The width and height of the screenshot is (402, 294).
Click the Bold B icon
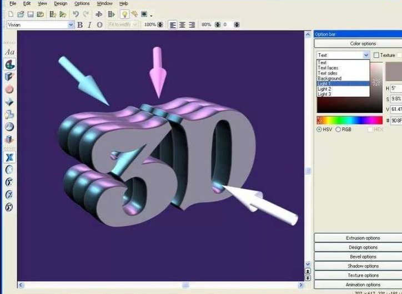[x=80, y=25]
